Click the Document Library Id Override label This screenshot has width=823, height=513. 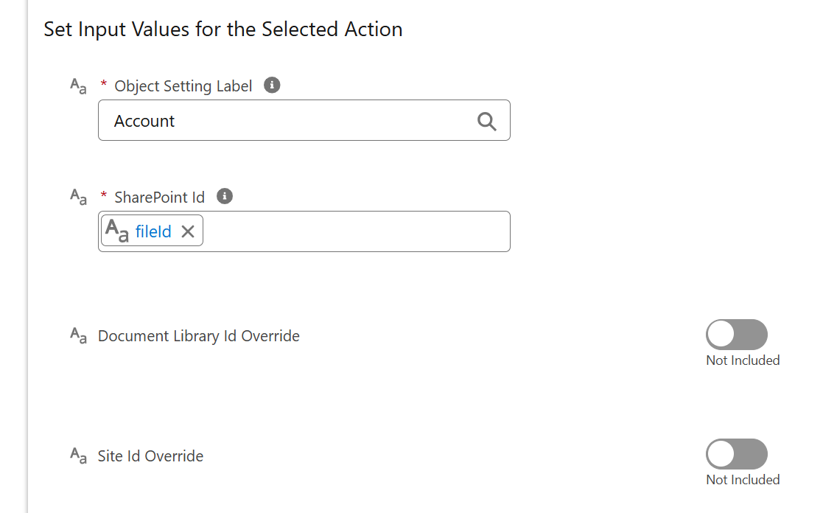point(198,336)
